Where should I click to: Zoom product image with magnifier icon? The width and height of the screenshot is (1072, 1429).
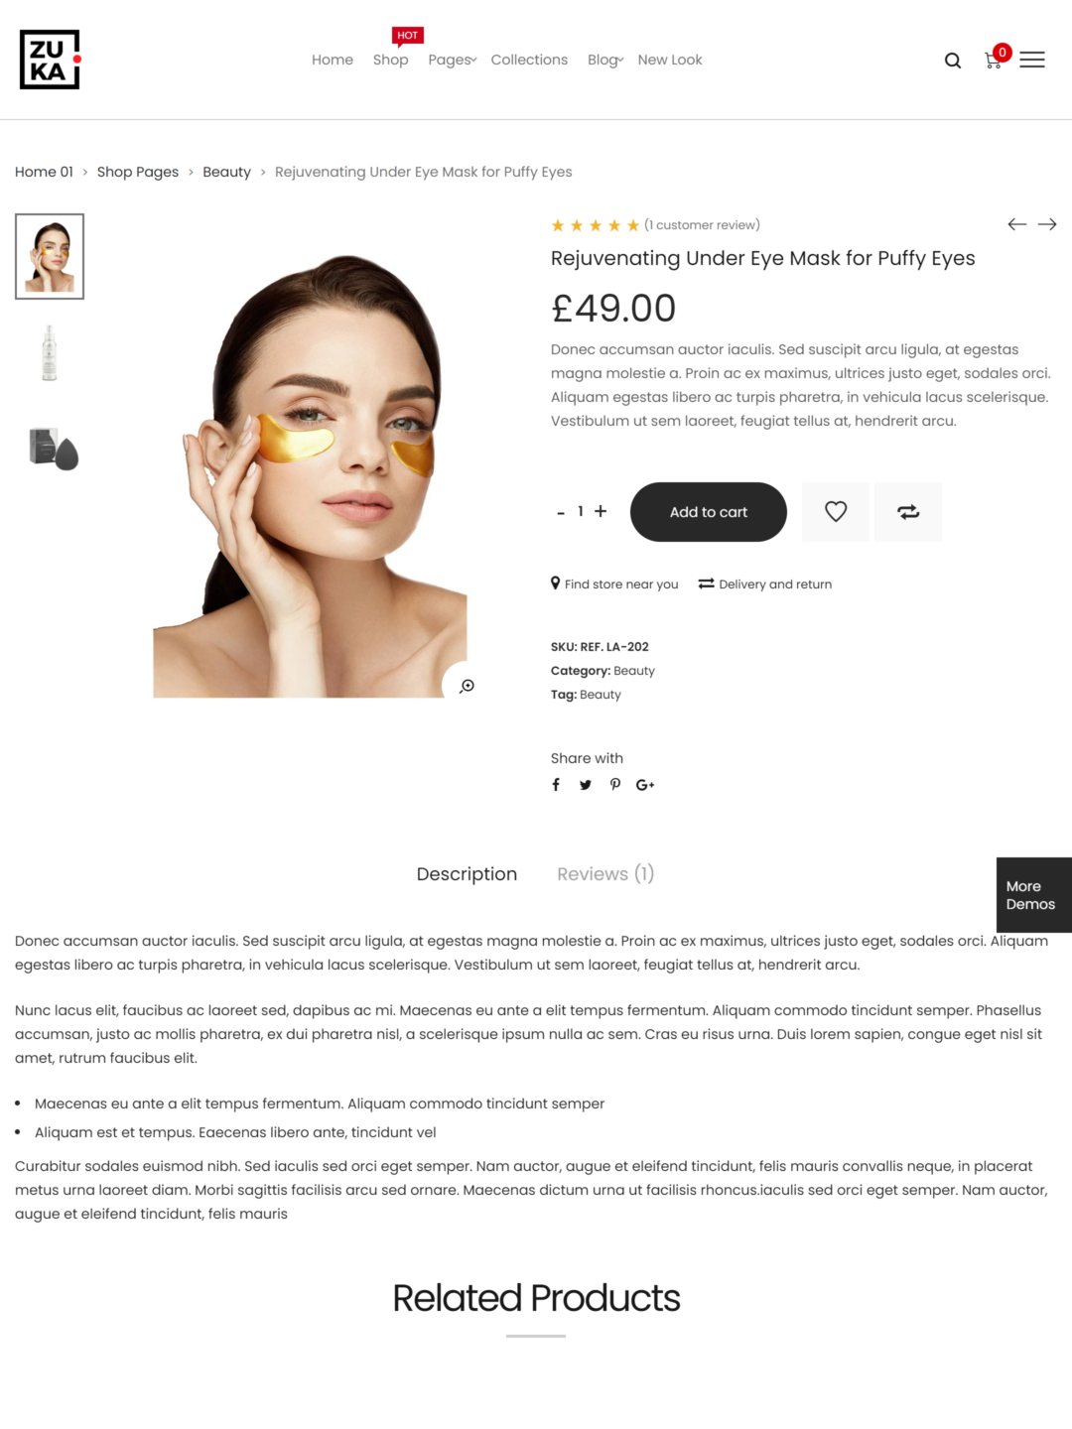pos(467,686)
